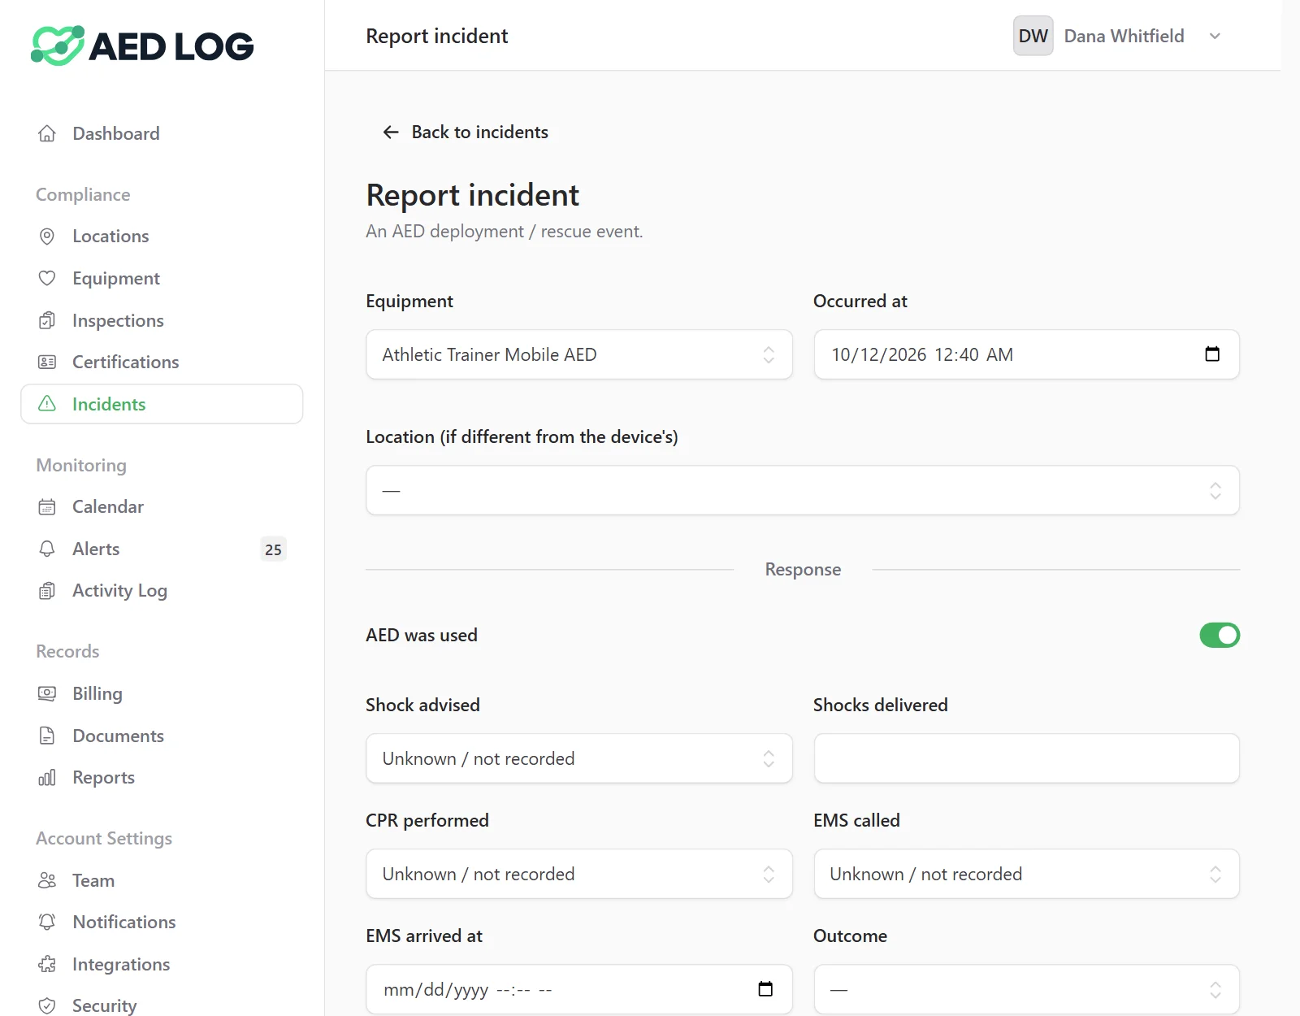
Task: Open Billing page link
Action: [x=162, y=693]
